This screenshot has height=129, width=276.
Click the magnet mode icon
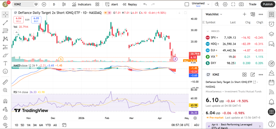coord(5,101)
